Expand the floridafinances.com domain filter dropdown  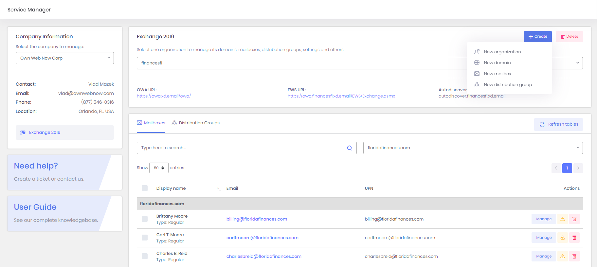click(473, 148)
